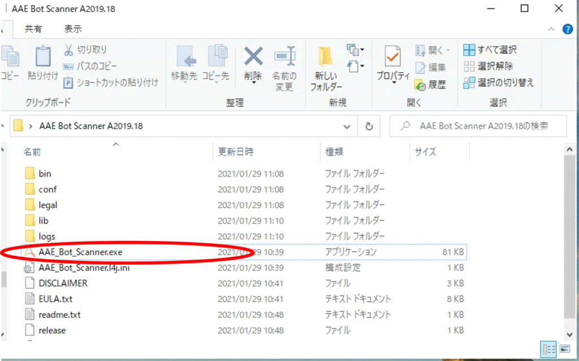Create a New Folder (新しいフォルダー)
Viewport: 579px width, 361px height.
click(326, 69)
